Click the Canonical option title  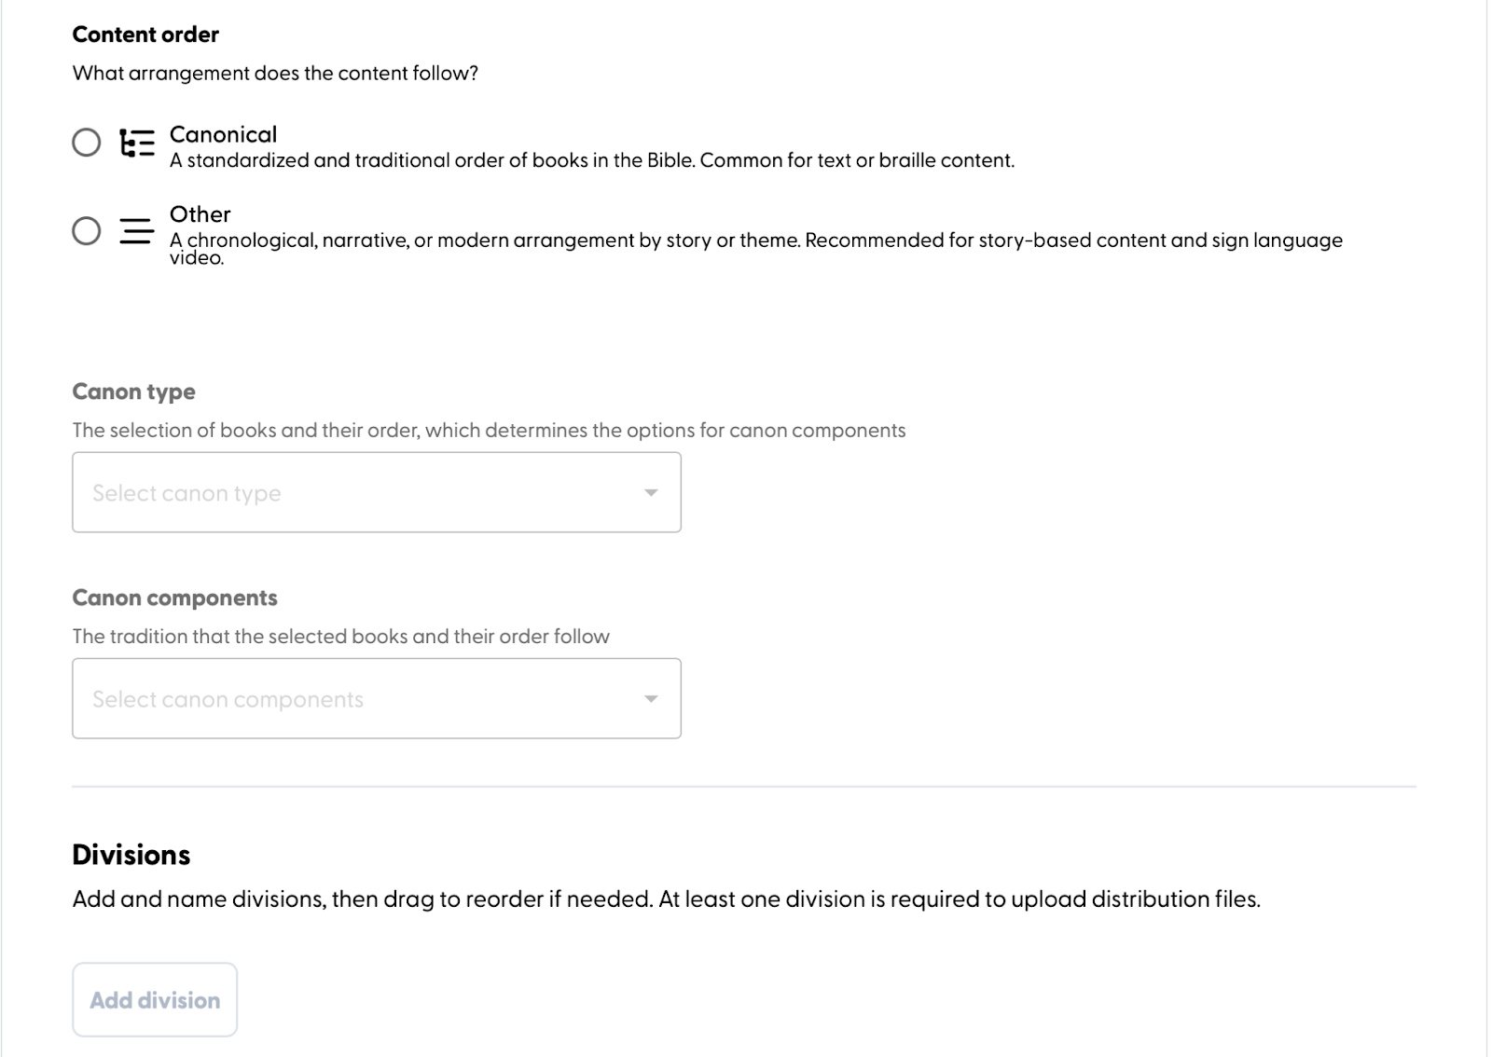click(x=223, y=134)
